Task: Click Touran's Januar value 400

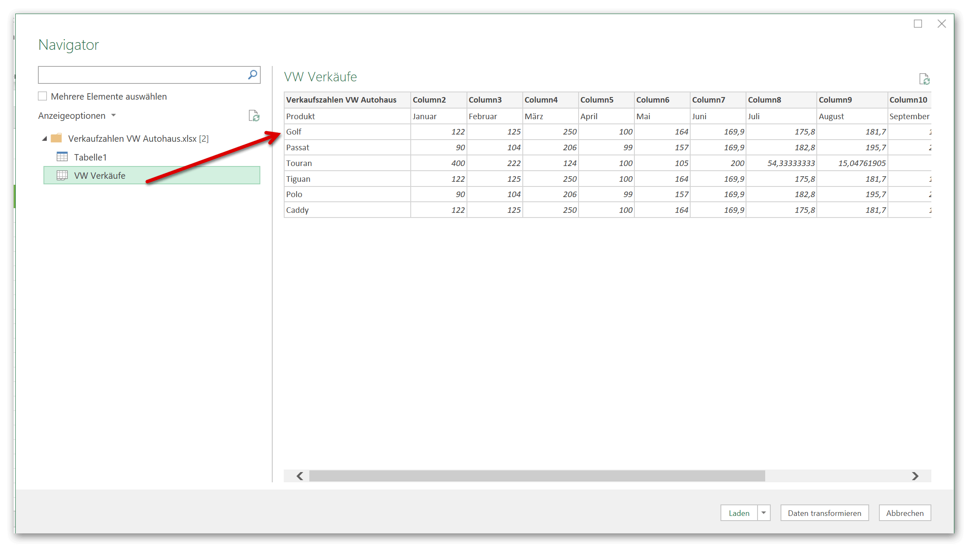Action: [x=438, y=163]
